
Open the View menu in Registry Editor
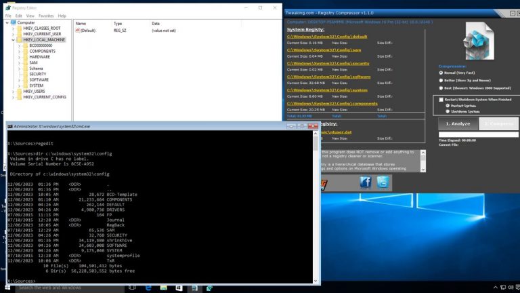pyautogui.click(x=30, y=16)
